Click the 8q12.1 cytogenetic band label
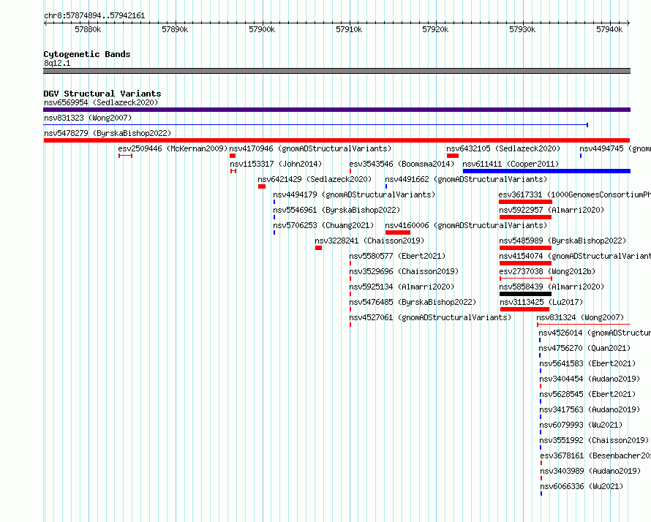Screen dimensions: 651x522 (57, 63)
